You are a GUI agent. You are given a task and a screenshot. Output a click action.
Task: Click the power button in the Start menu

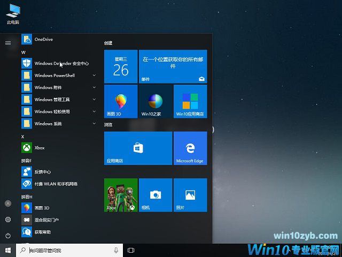point(8,236)
